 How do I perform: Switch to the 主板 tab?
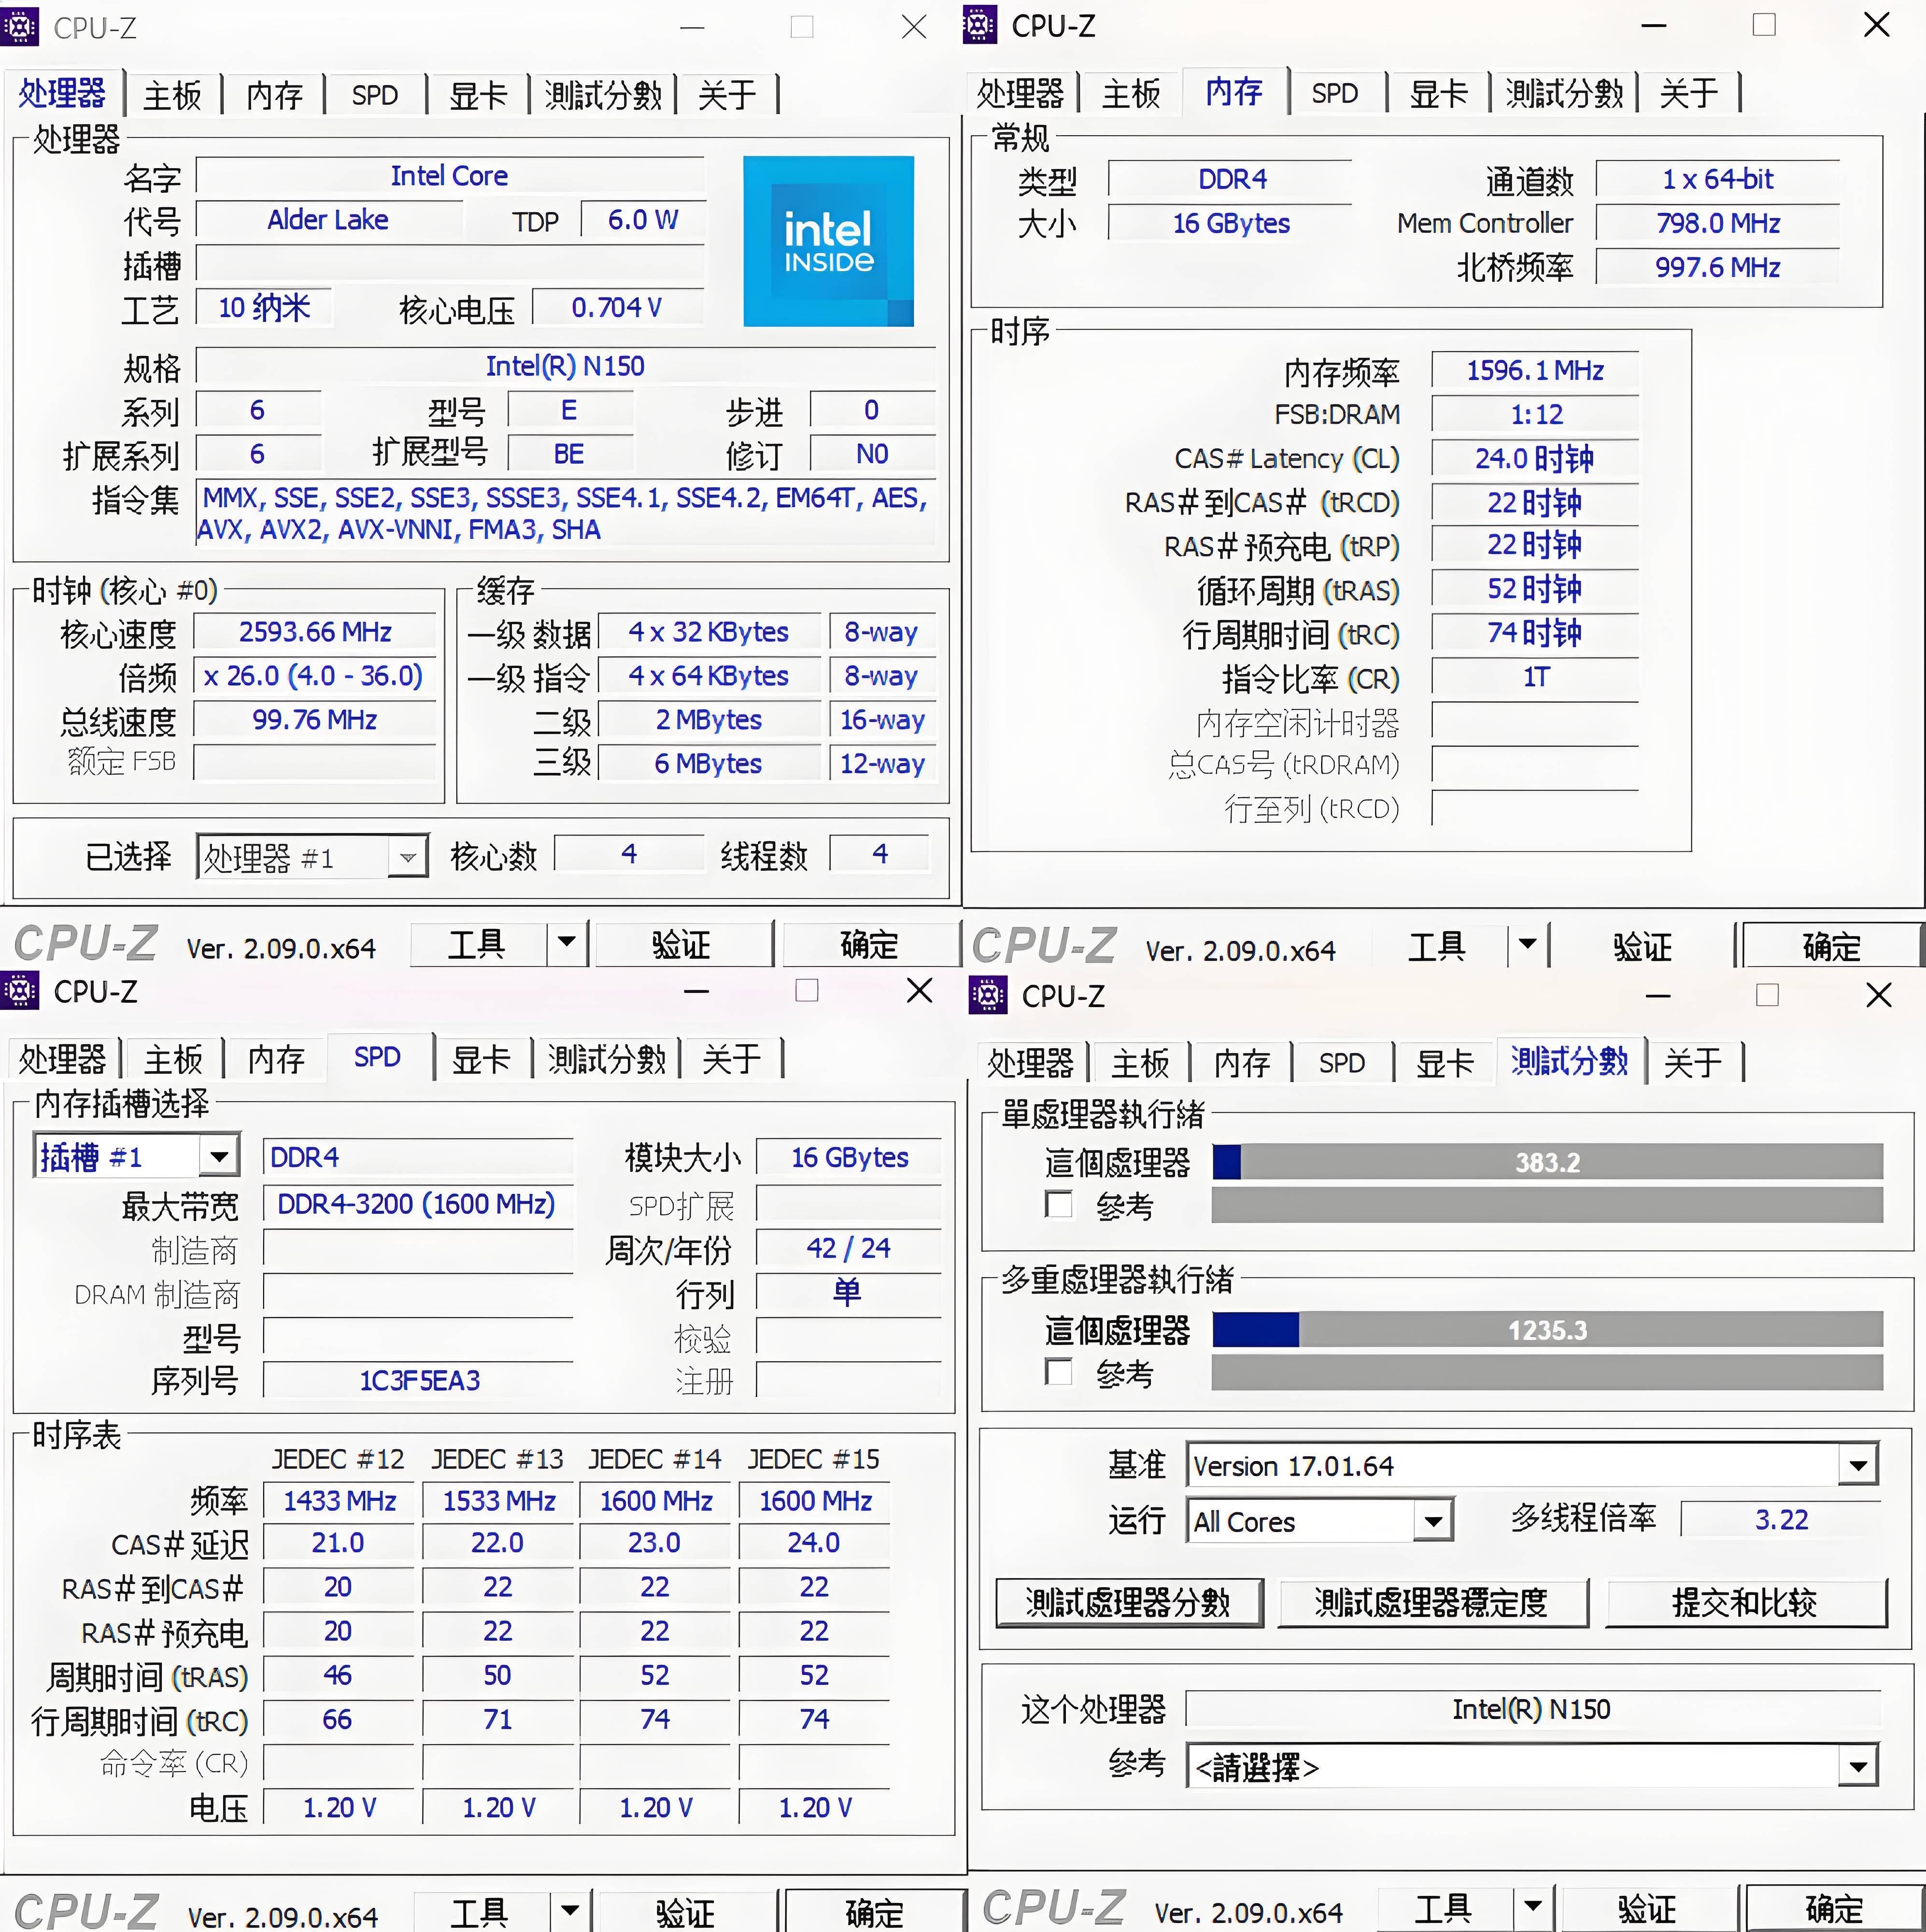[x=172, y=93]
